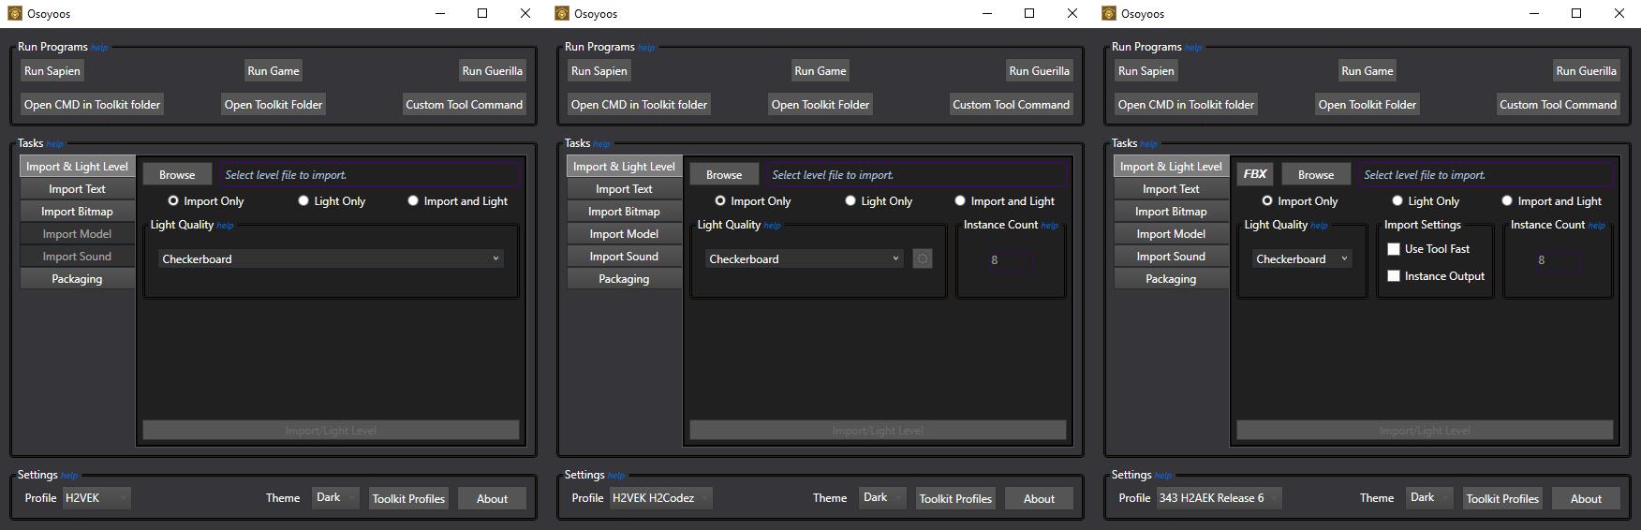This screenshot has height=530, width=1641.
Task: Click About button in the right window
Action: point(1586,499)
